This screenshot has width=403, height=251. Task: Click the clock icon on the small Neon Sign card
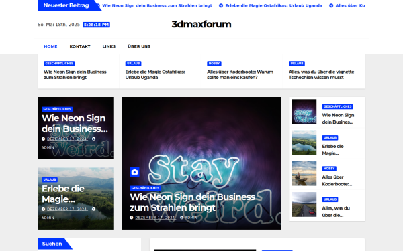click(43, 139)
